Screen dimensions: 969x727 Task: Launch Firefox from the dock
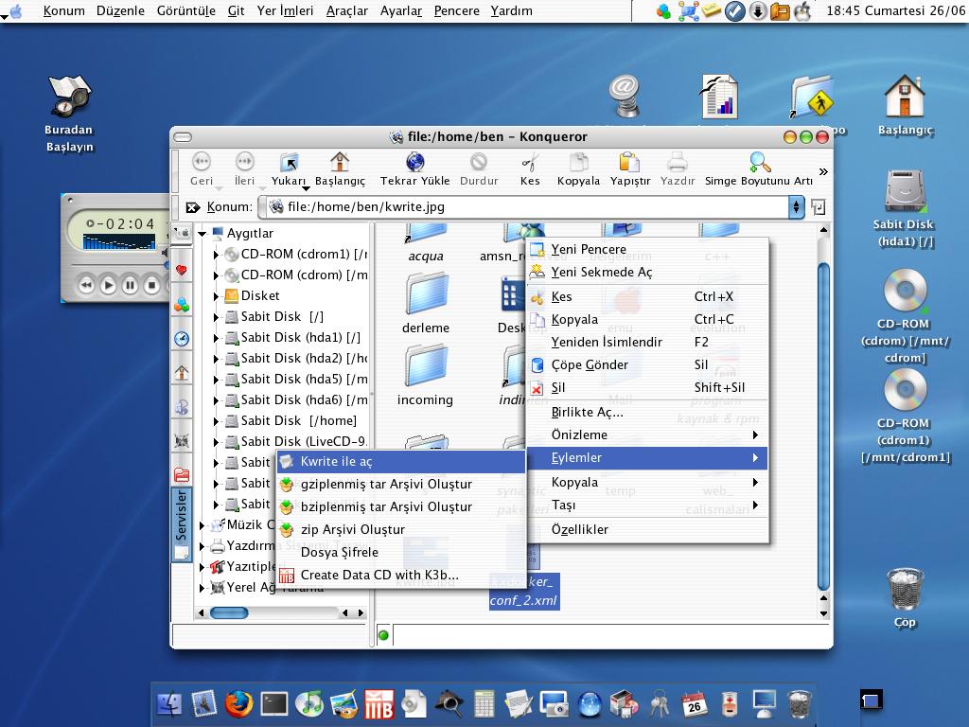click(x=238, y=704)
